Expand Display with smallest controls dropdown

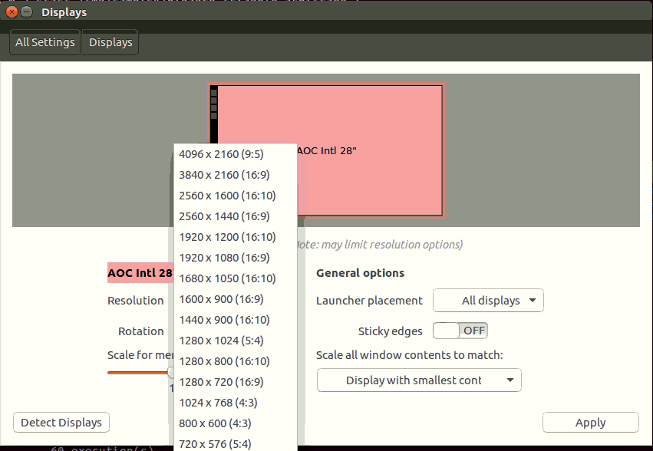(x=419, y=380)
